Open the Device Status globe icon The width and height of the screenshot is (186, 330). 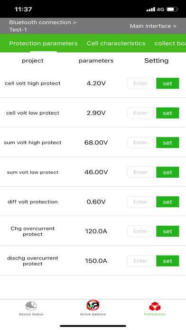tap(31, 306)
